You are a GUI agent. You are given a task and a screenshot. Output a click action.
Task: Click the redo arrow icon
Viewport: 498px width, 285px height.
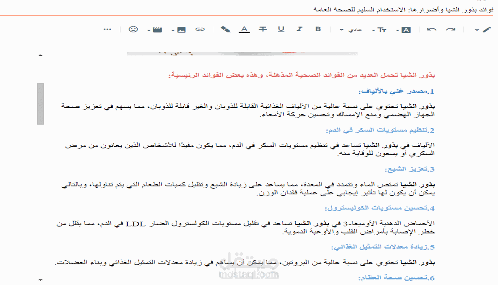tap(450, 30)
